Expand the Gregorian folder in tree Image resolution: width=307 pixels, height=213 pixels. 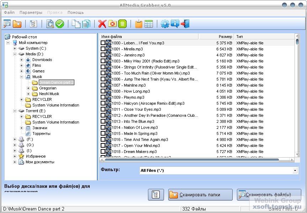pyautogui.click(x=28, y=88)
